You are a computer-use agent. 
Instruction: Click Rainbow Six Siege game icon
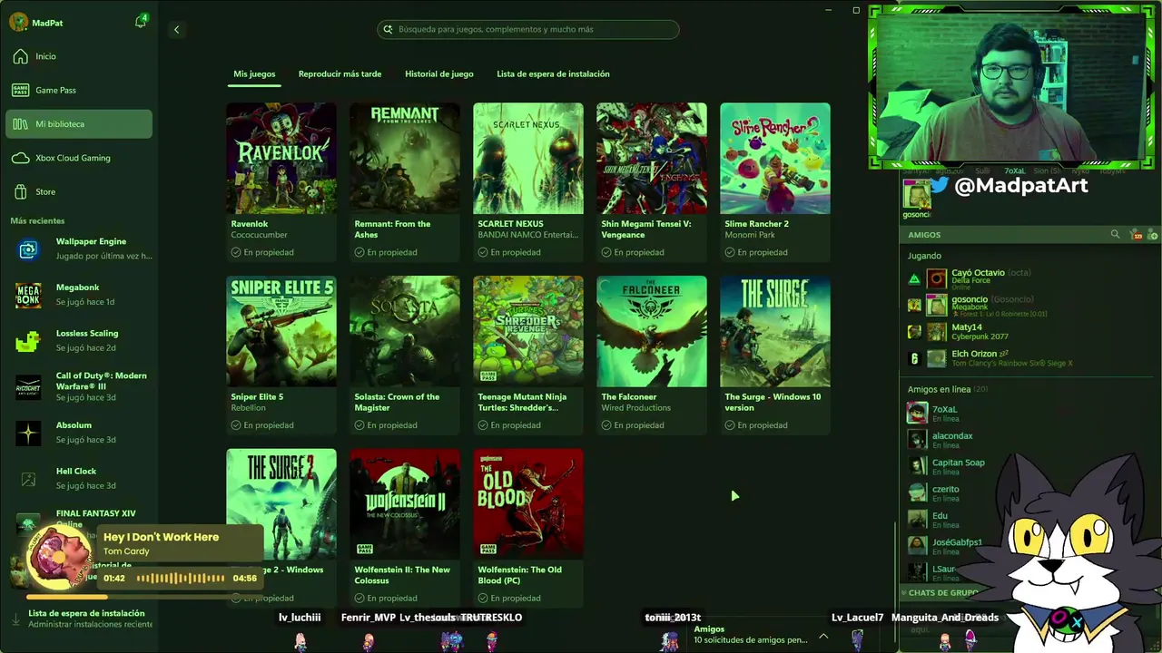click(914, 358)
